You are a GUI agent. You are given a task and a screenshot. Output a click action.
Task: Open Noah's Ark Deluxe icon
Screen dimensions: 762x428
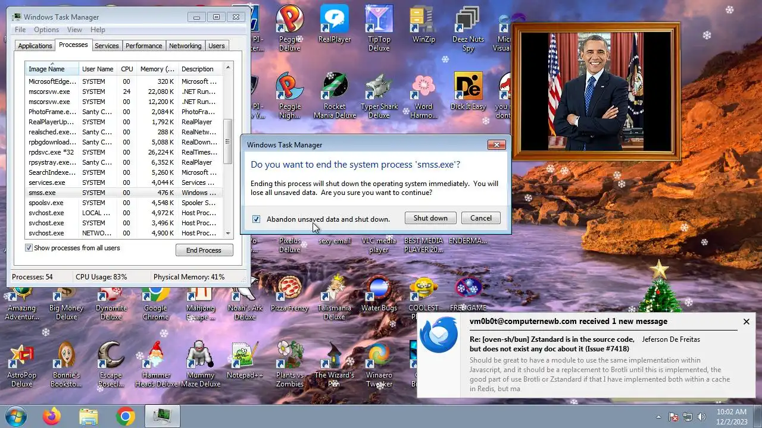pyautogui.click(x=245, y=303)
